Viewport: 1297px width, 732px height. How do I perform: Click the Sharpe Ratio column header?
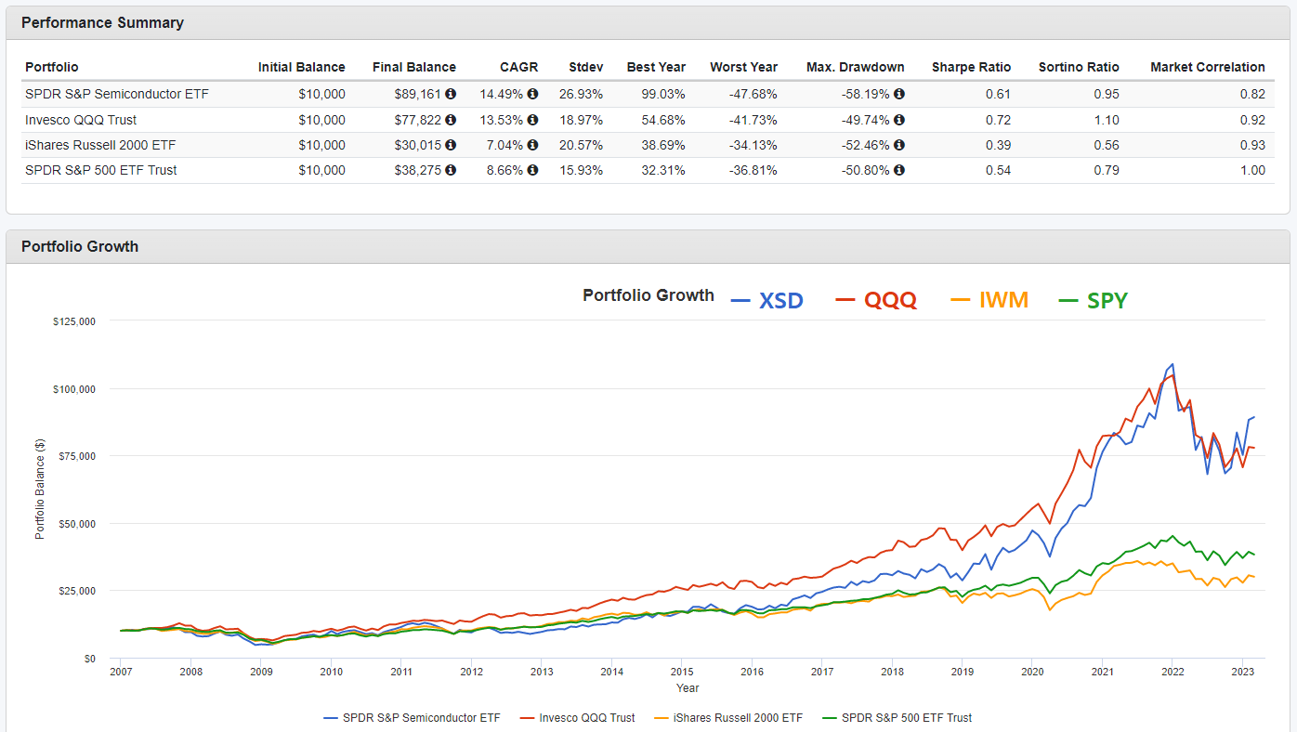point(972,67)
